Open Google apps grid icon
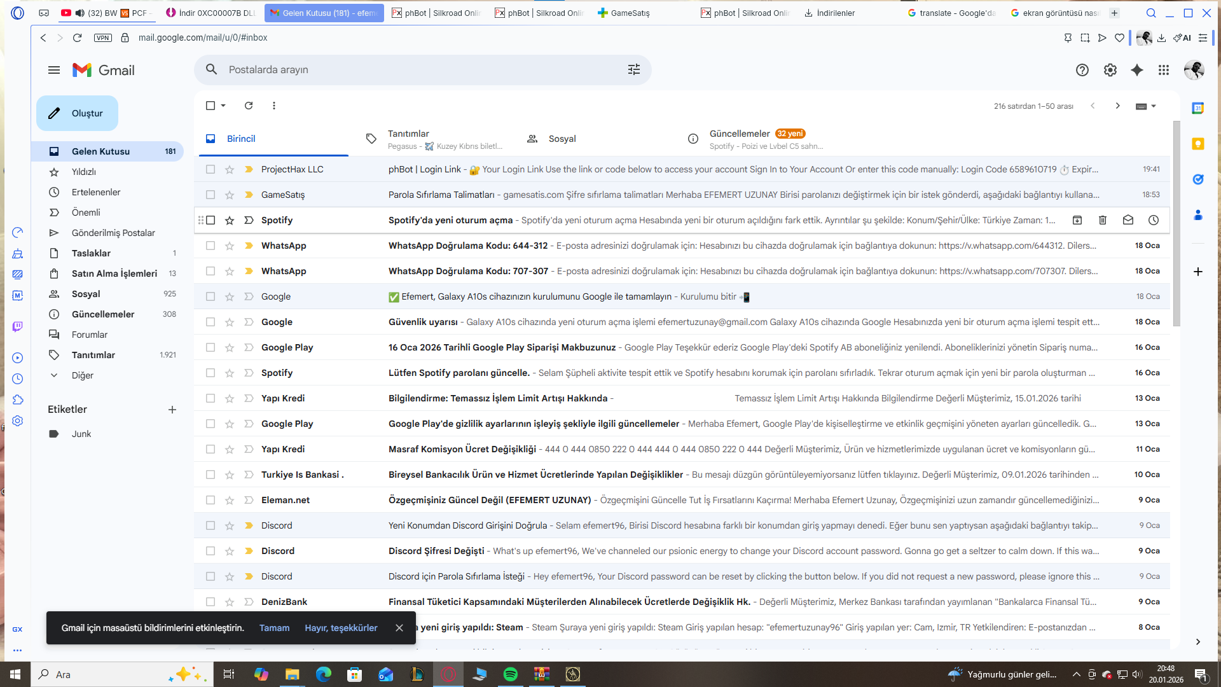This screenshot has width=1221, height=687. coord(1164,70)
